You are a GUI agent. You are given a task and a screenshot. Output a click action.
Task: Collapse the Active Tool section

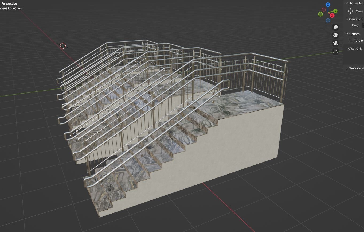point(347,3)
